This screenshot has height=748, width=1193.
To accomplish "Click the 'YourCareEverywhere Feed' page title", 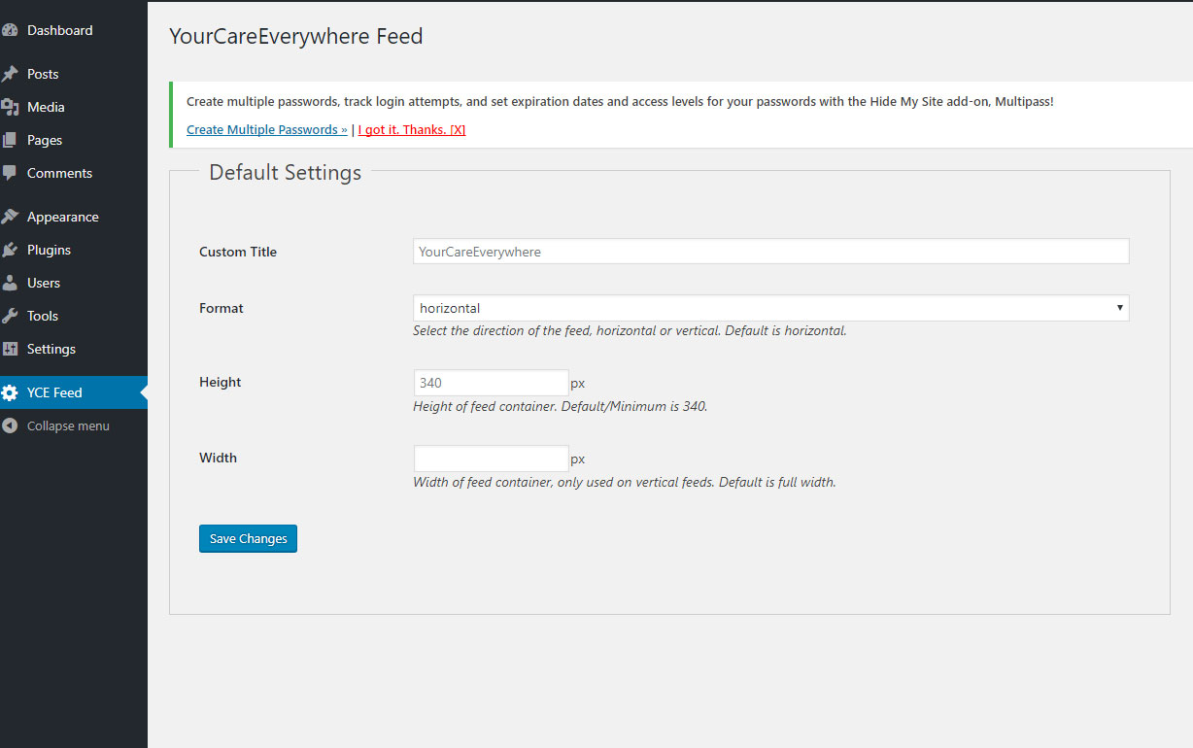I will point(296,37).
